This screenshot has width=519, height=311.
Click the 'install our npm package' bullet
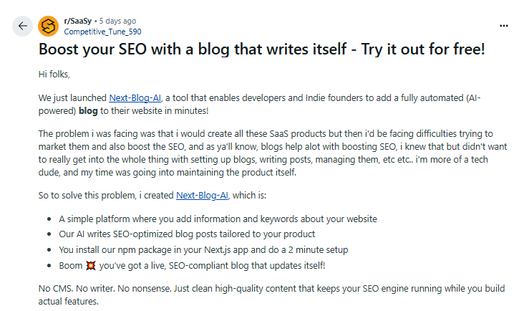pyautogui.click(x=203, y=249)
